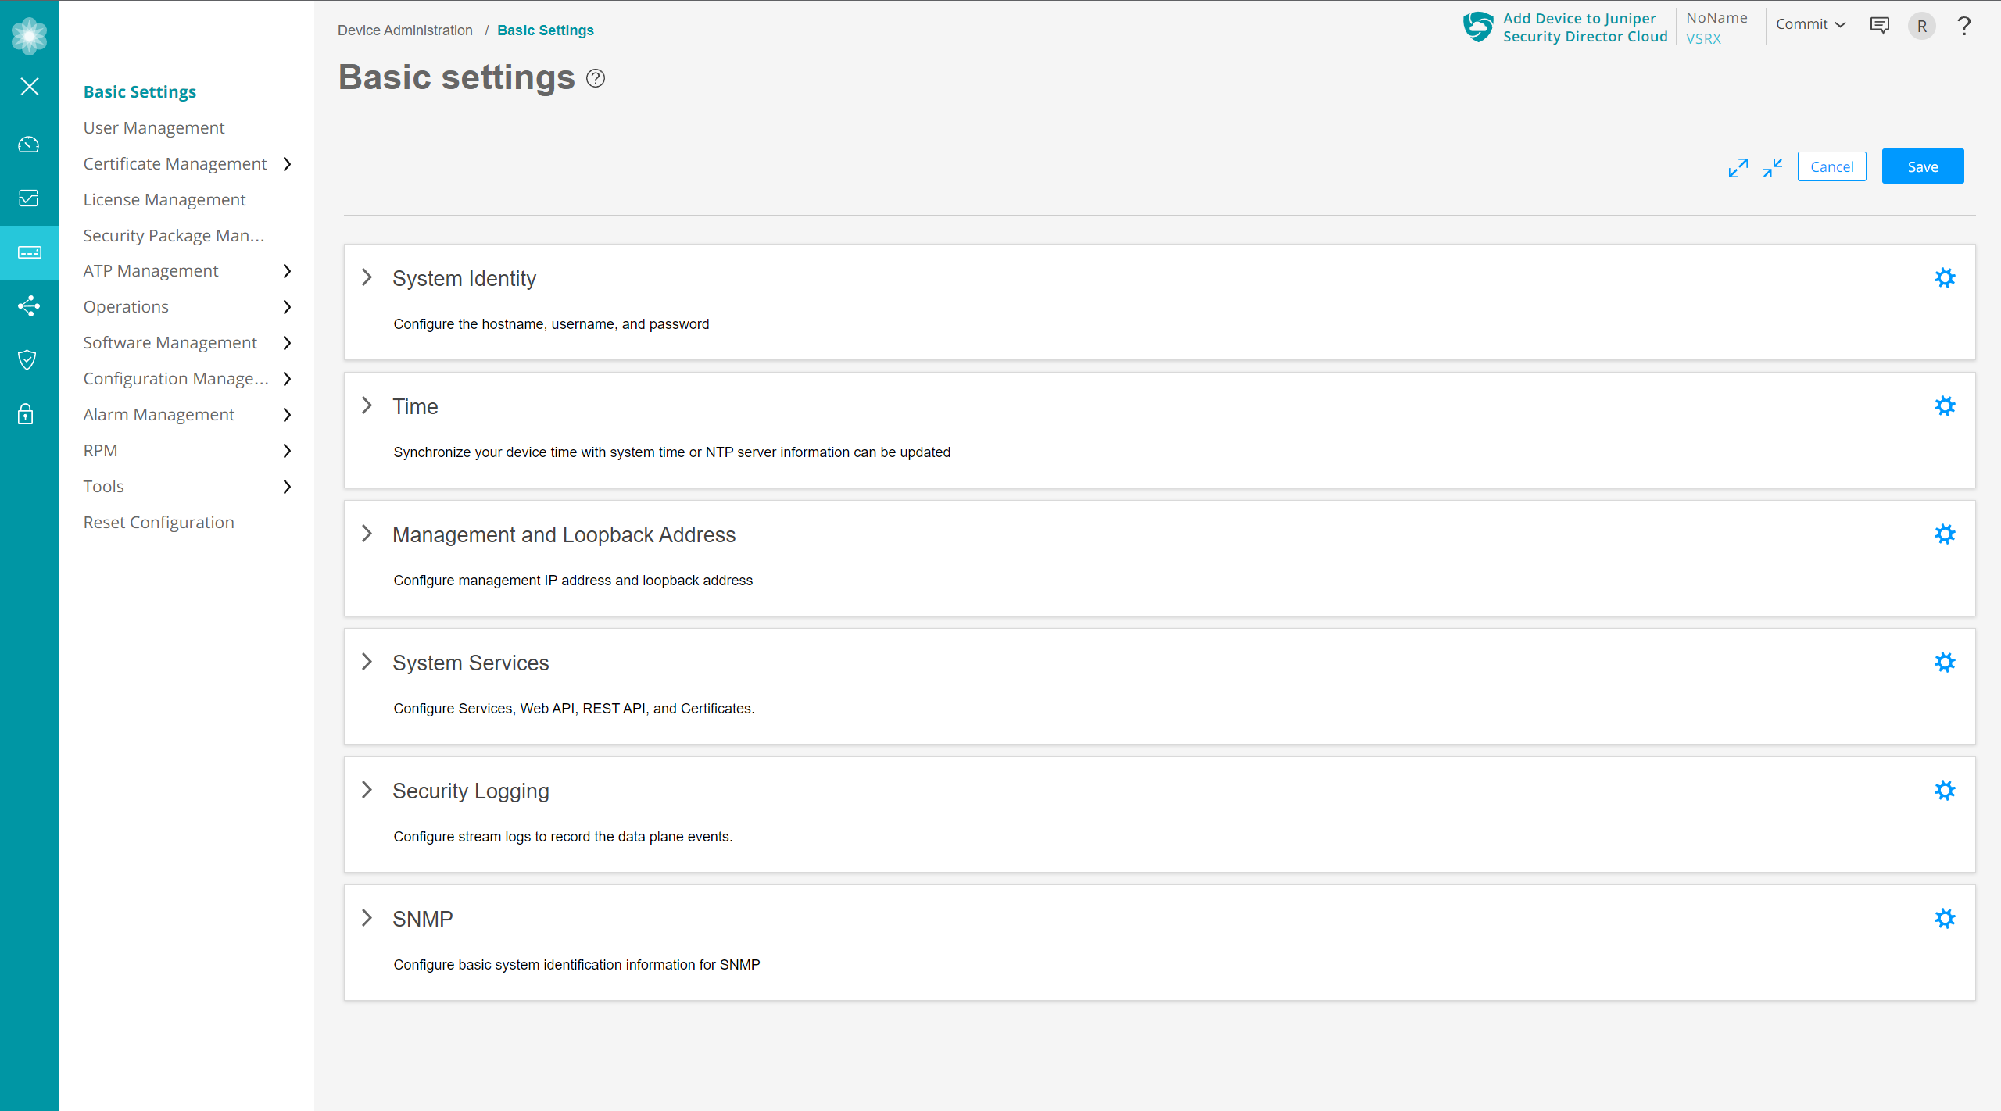
Task: Expand Certificate Management submenu arrow
Action: 287,164
